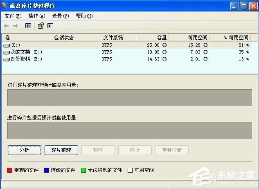Screen dimensions: 259x189
Task: Toggle the console tree pane icon
Action: click(28, 26)
